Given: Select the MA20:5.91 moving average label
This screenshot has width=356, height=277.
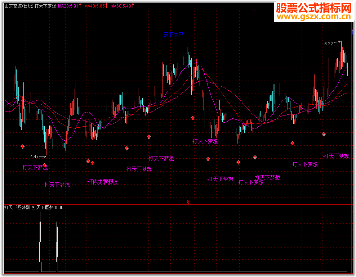Looking at the screenshot, I should (68, 6).
